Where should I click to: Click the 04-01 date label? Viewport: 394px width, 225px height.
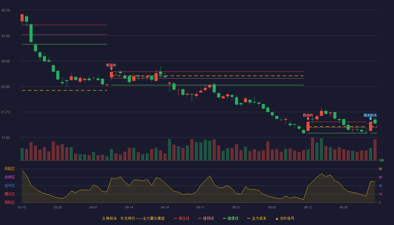pyautogui.click(x=93, y=207)
